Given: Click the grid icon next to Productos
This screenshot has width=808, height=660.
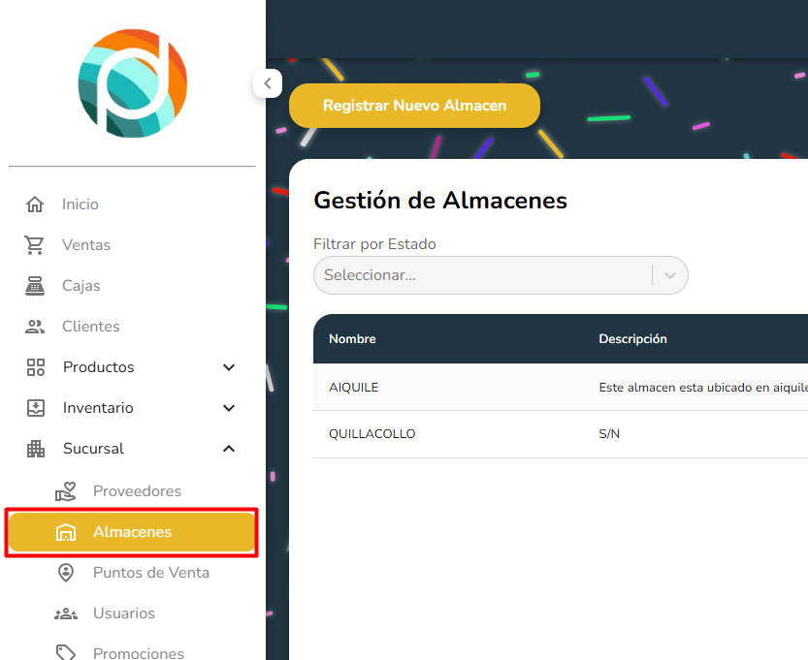Looking at the screenshot, I should 36,367.
